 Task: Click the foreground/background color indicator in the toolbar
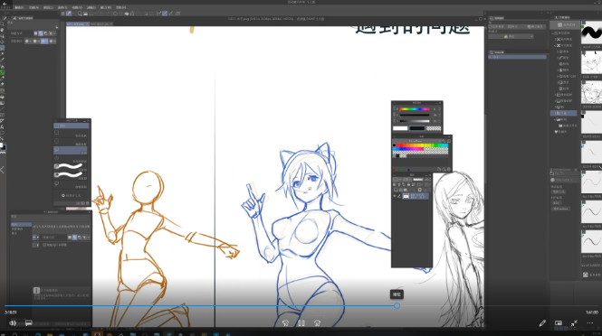pyautogui.click(x=3, y=146)
